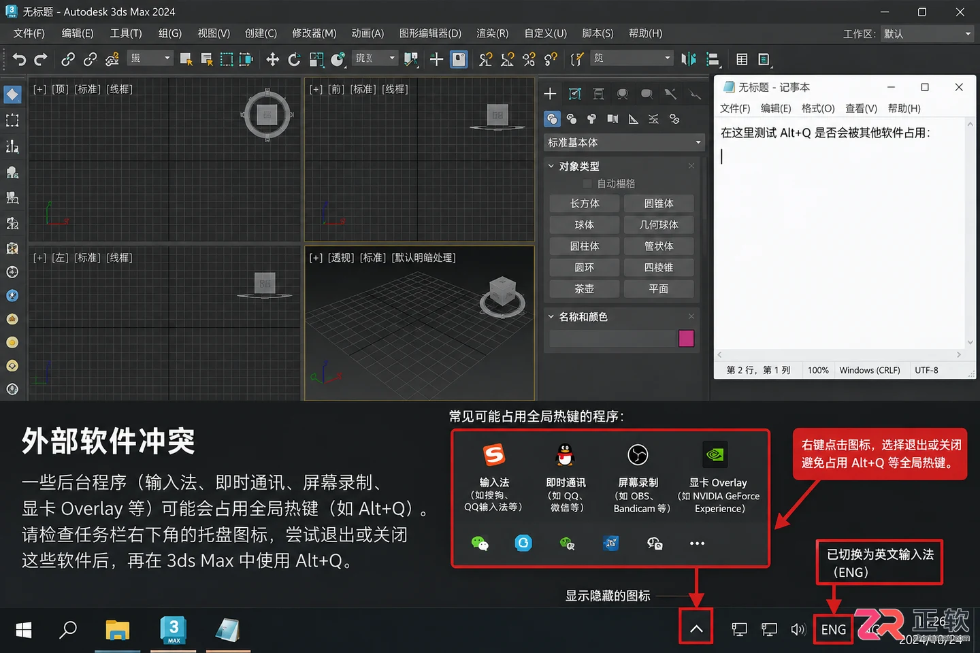980x653 pixels.
Task: Open the 工作区 默认 dropdown
Action: coord(927,33)
